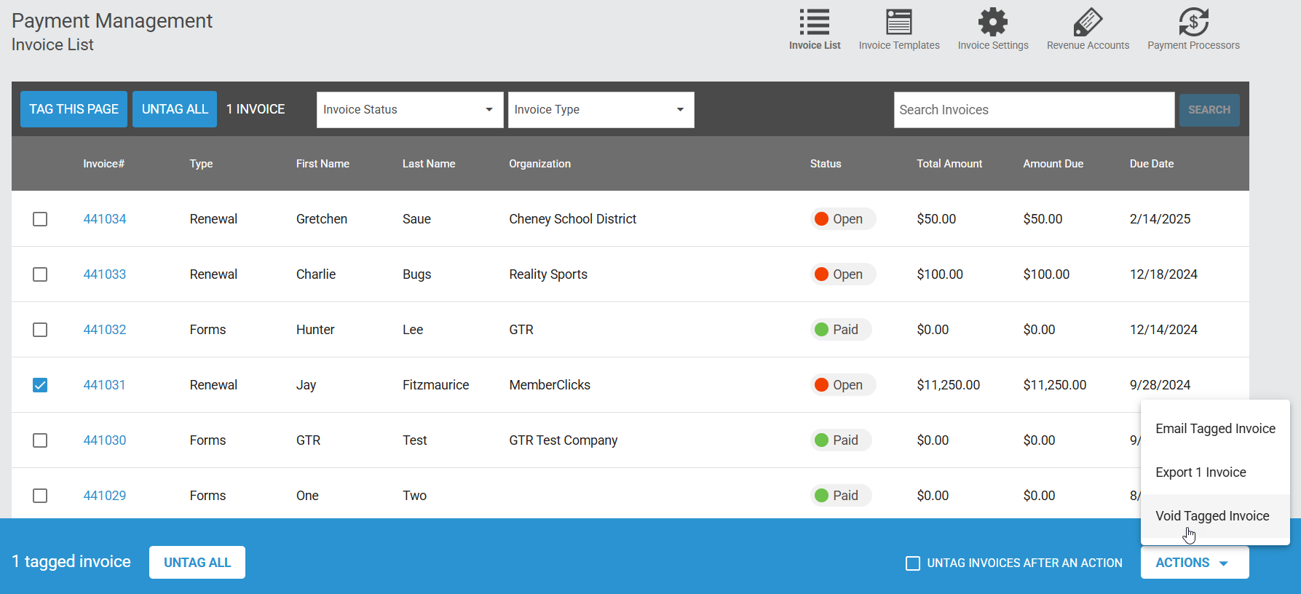
Task: Click the Paid status badge for 441029
Action: tap(841, 496)
